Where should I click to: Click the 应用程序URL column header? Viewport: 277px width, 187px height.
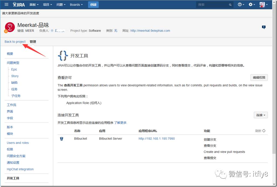(x=148, y=131)
